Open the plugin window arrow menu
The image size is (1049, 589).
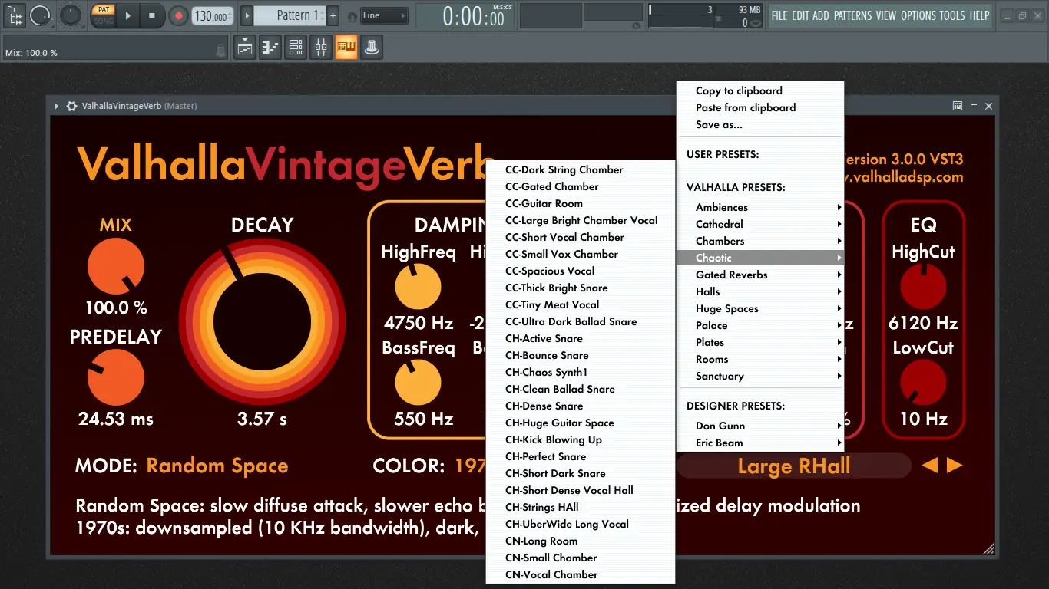pyautogui.click(x=57, y=107)
